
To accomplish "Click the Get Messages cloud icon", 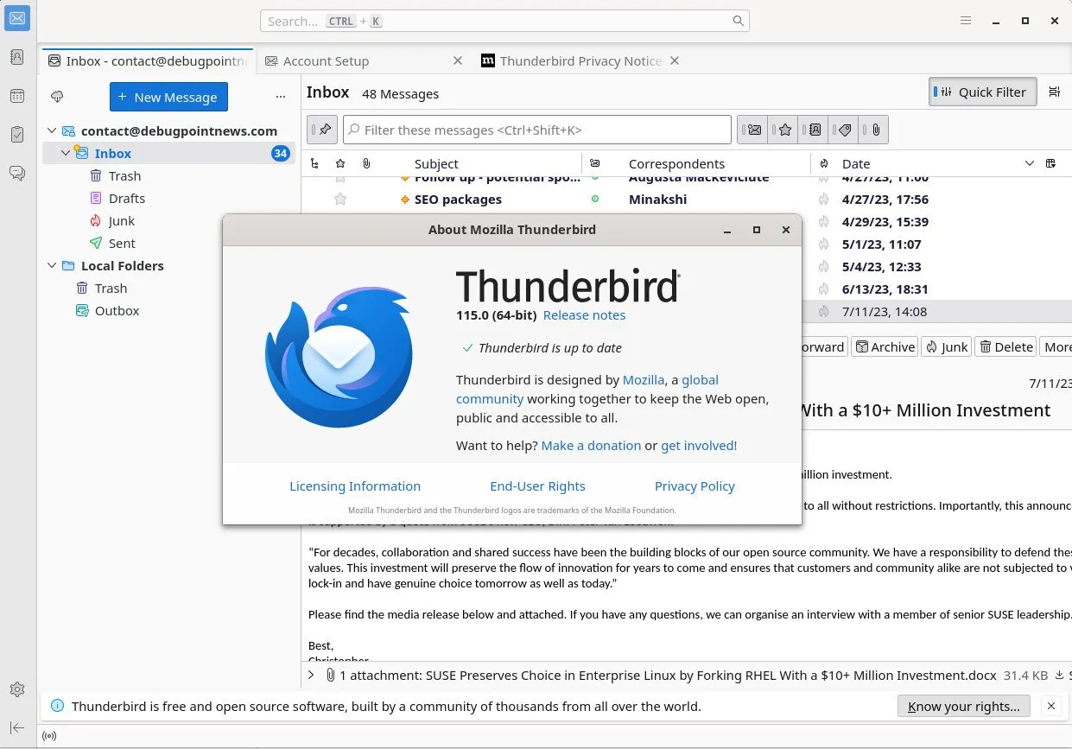I will (x=58, y=97).
